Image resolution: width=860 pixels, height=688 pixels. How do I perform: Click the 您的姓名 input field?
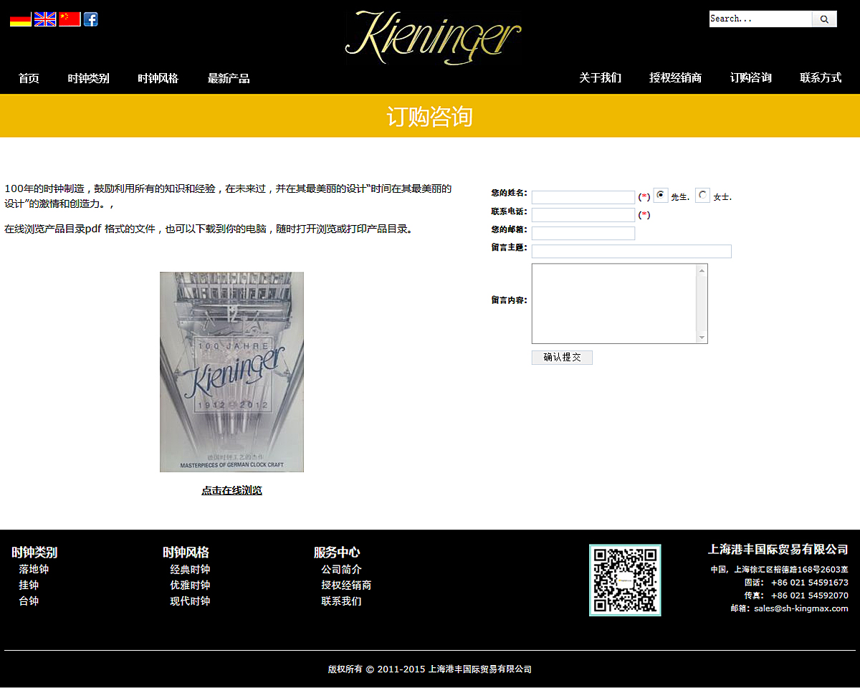pyautogui.click(x=583, y=197)
